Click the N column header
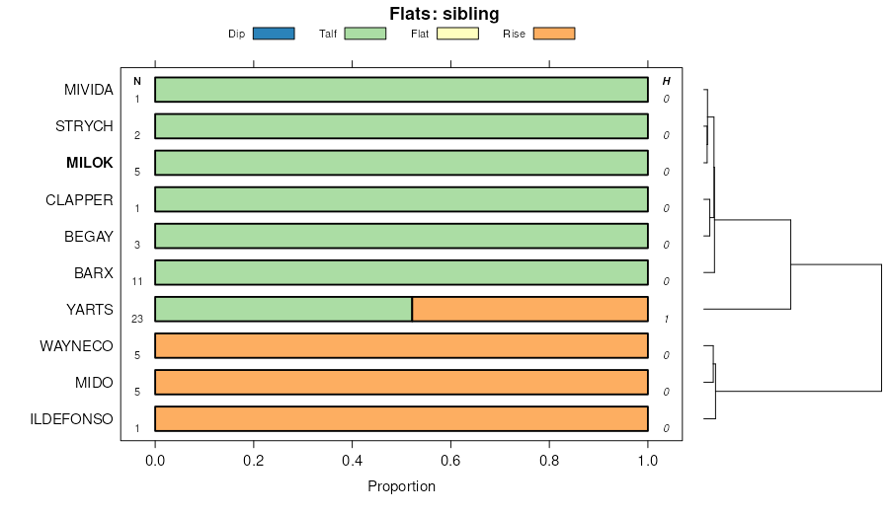 (137, 81)
